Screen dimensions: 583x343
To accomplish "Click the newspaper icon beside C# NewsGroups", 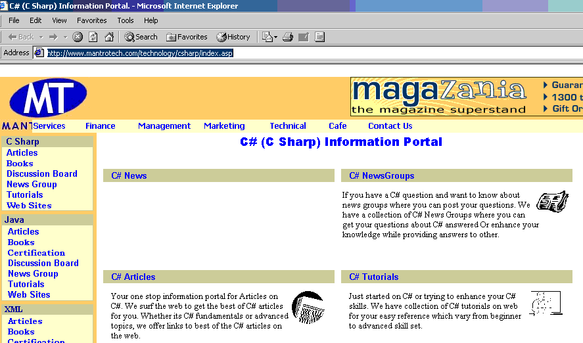I will (x=551, y=201).
